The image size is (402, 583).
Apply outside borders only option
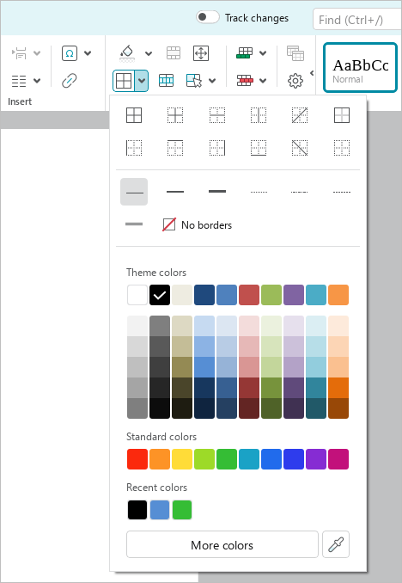tap(341, 115)
